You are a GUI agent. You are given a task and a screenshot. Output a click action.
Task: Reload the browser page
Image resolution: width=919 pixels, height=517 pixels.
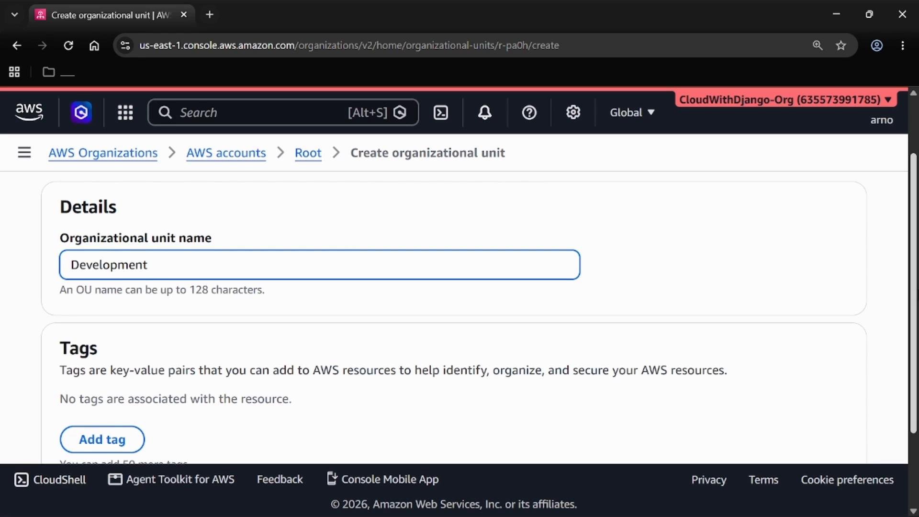(x=68, y=45)
